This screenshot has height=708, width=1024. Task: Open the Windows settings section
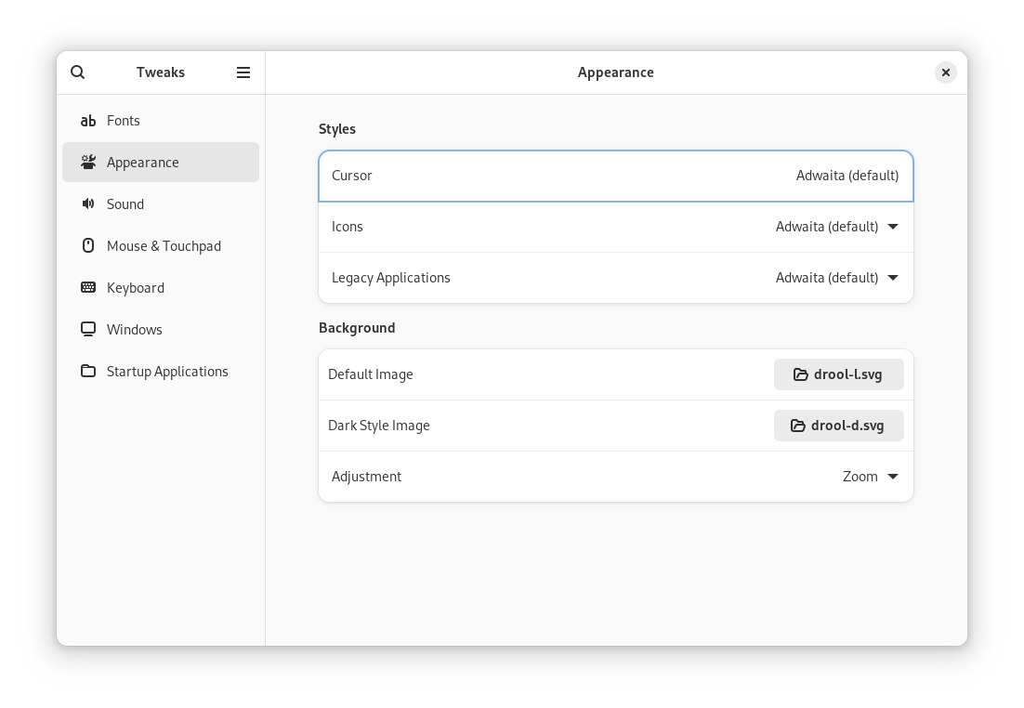click(161, 330)
